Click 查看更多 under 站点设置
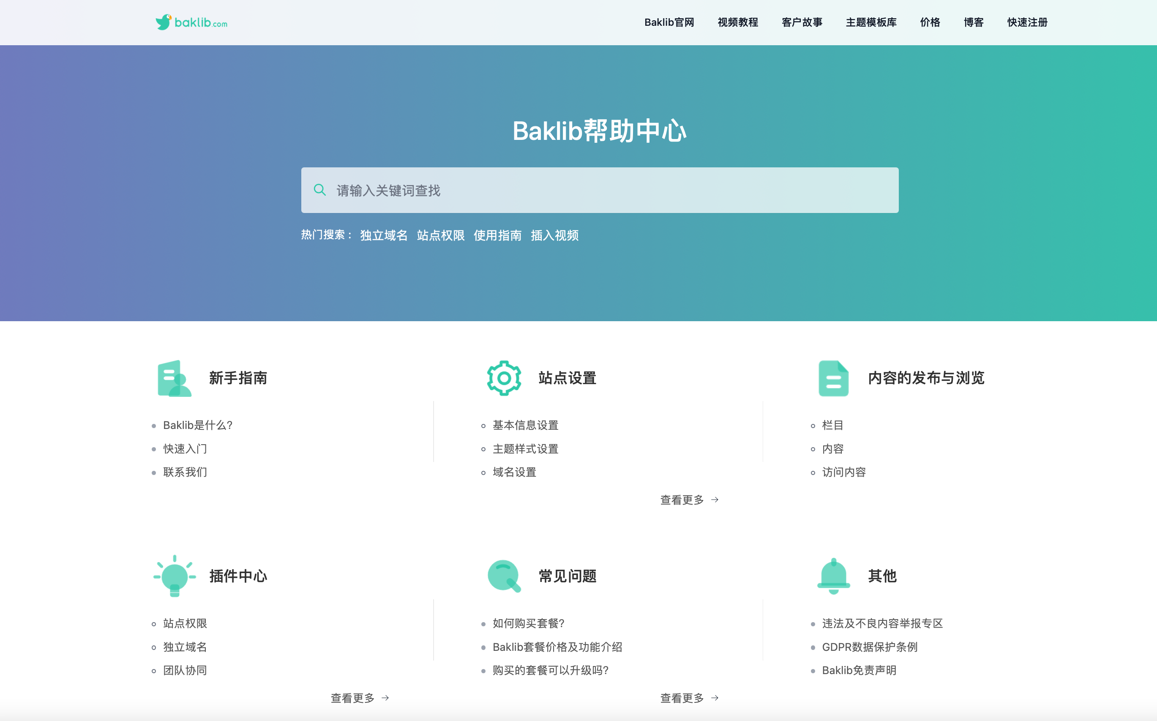The width and height of the screenshot is (1157, 721). click(682, 500)
